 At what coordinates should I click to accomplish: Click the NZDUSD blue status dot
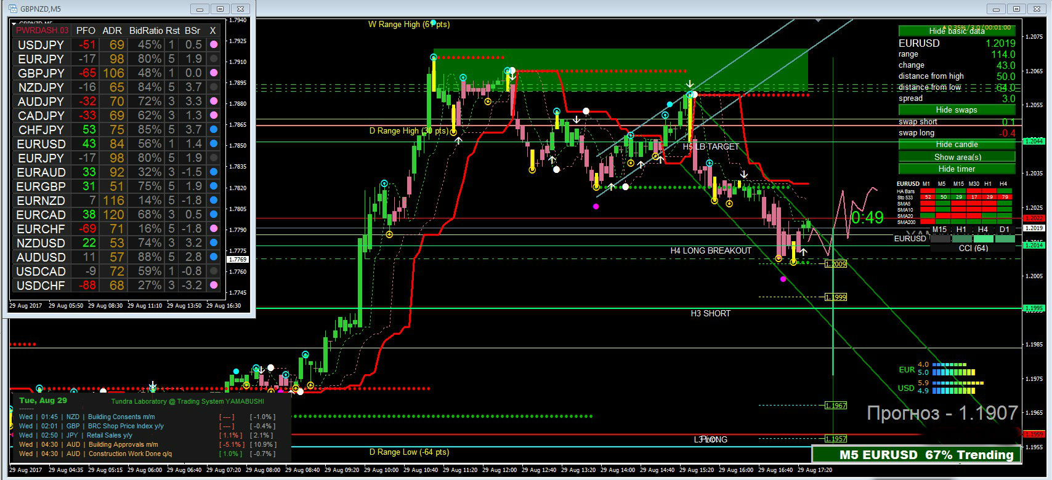(x=214, y=243)
